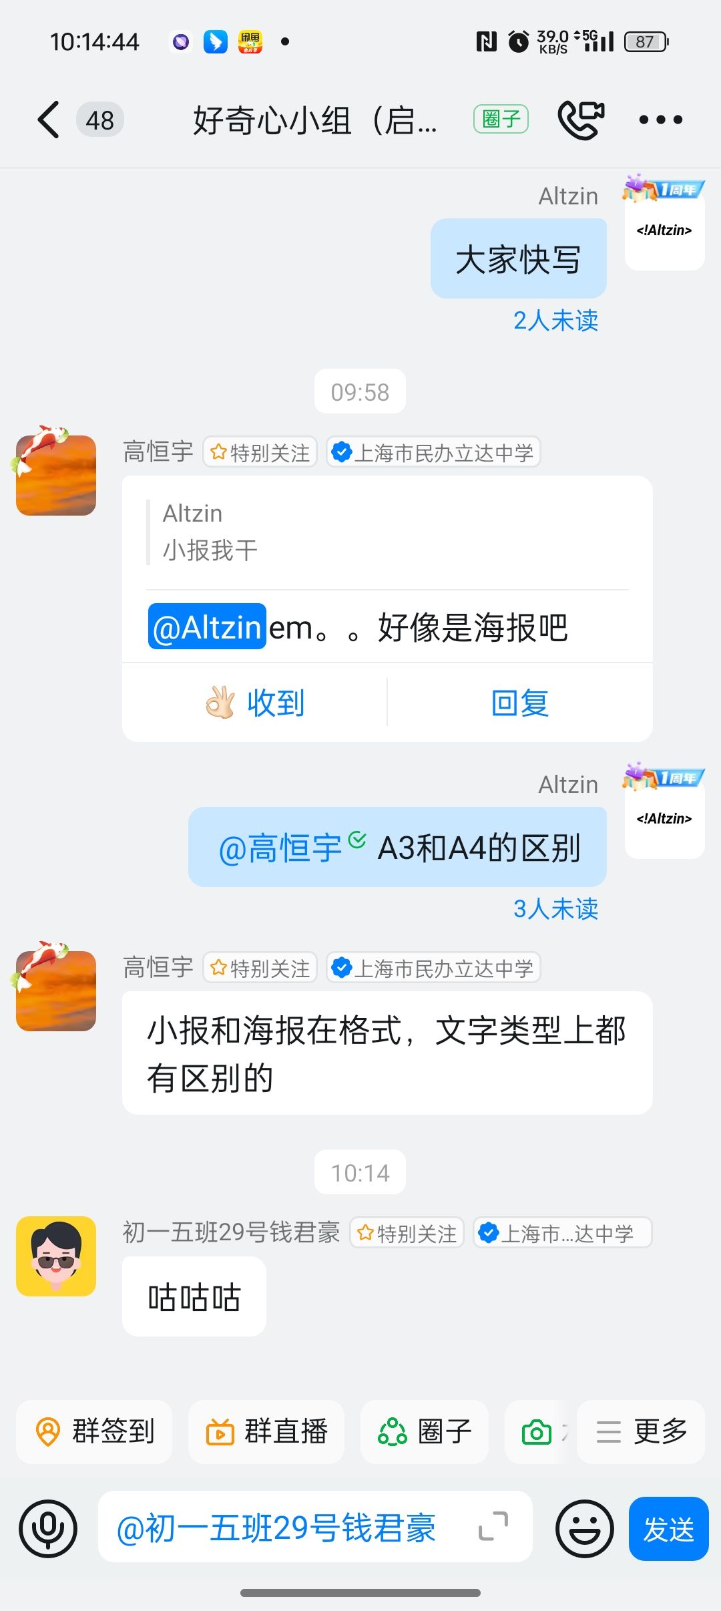Tap the back arrow icon
Image resolution: width=721 pixels, height=1611 pixels.
pyautogui.click(x=49, y=120)
